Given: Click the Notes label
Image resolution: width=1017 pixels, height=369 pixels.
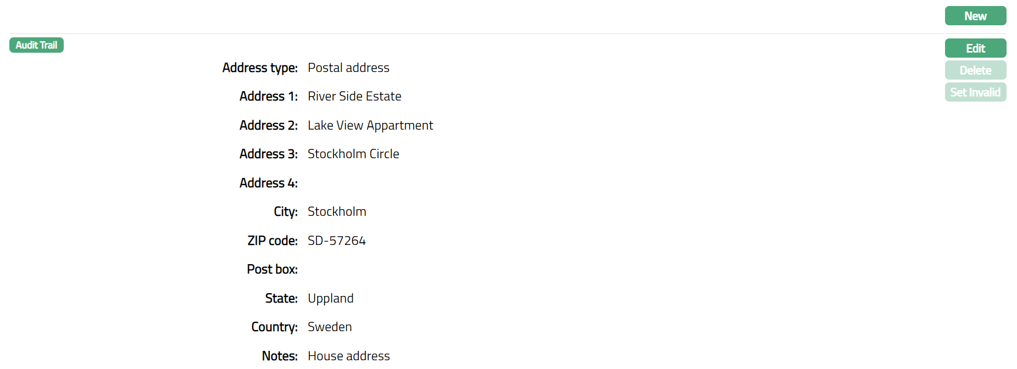Looking at the screenshot, I should (x=280, y=356).
